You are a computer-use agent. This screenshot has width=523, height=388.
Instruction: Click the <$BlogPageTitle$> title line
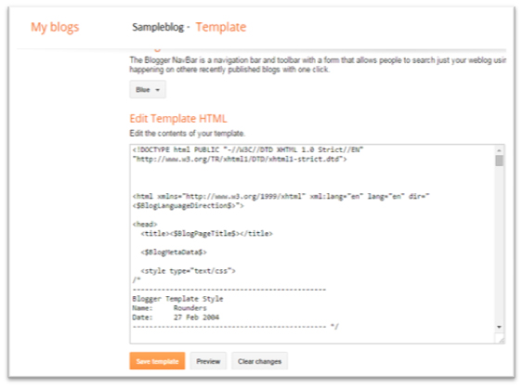[x=207, y=233]
